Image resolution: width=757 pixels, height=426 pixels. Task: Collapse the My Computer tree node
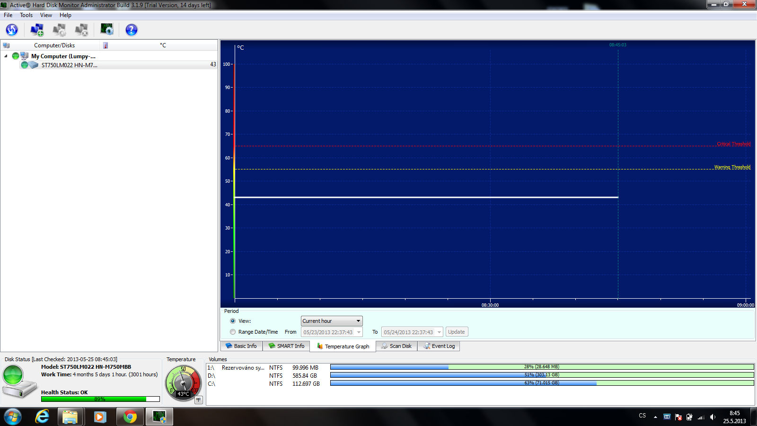[x=6, y=56]
